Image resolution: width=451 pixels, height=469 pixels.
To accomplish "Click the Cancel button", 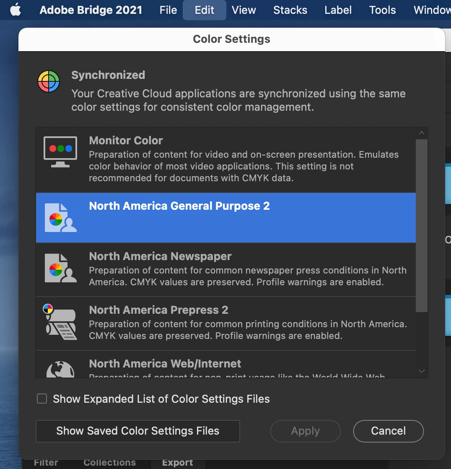I will pos(389,431).
